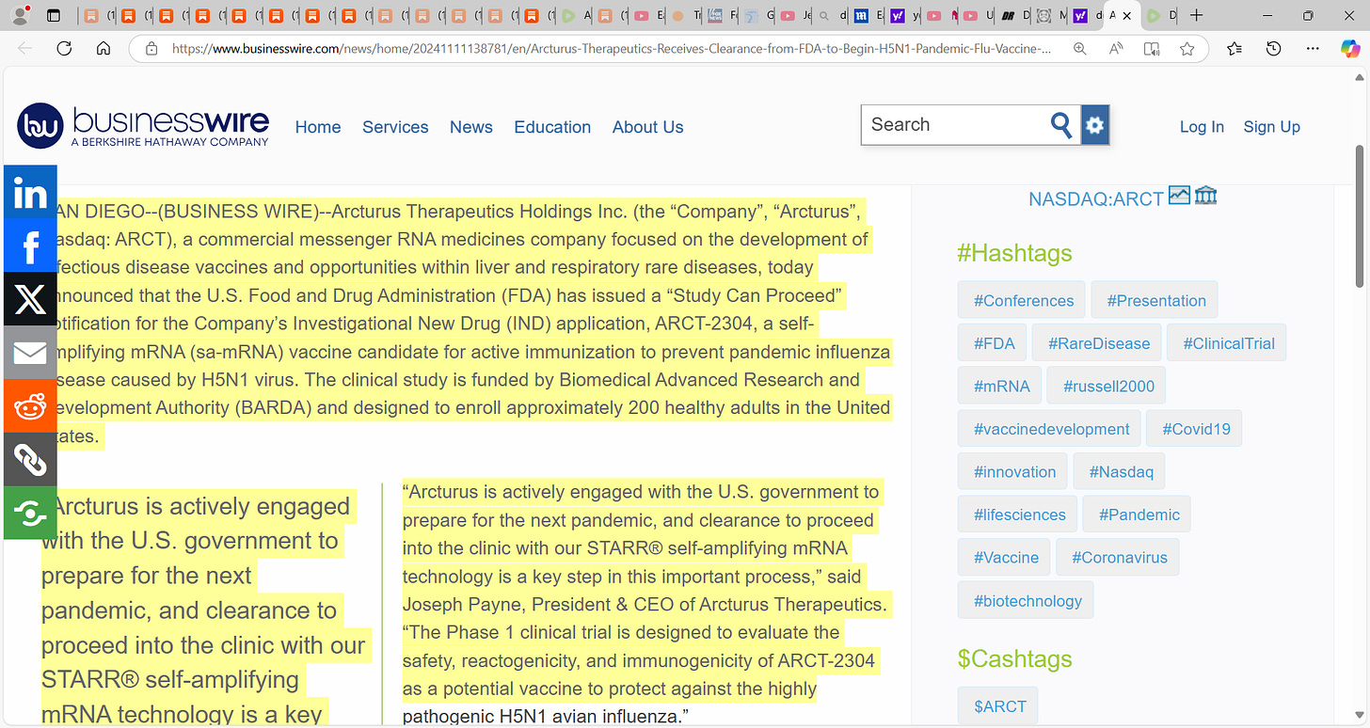The width and height of the screenshot is (1370, 728).
Task: Open more share options green icon
Action: pyautogui.click(x=30, y=514)
